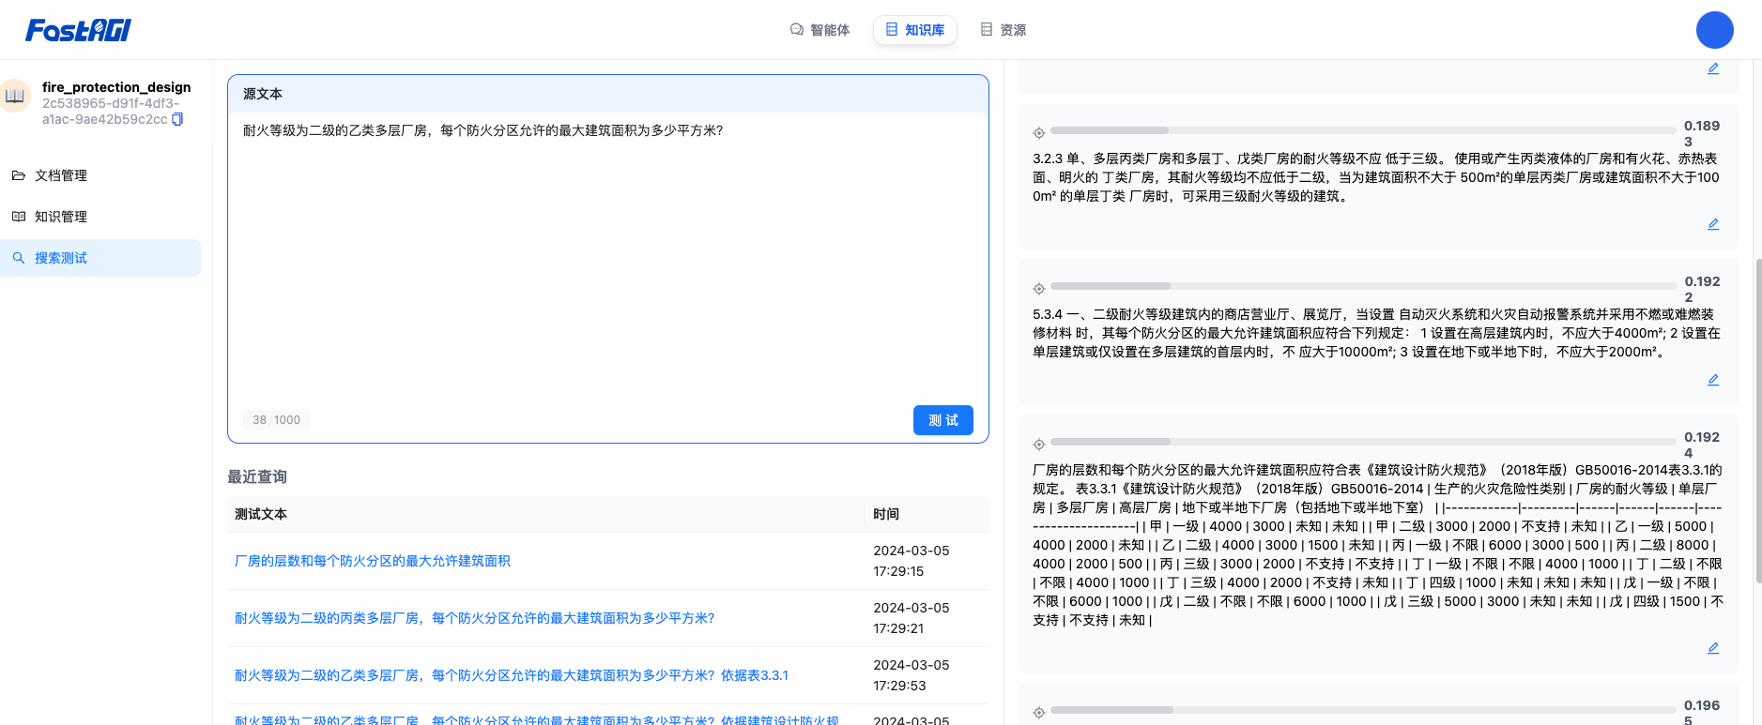Viewport: 1762px width, 725px height.
Task: Open recent query 厂房的层数和每个防火分区的最大允许建筑面积
Action: 373,561
